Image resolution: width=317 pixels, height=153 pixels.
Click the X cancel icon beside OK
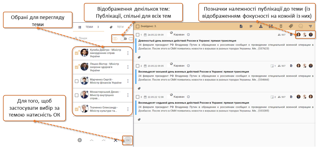tap(115, 140)
